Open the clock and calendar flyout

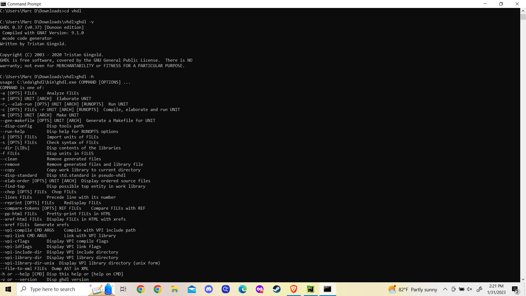(x=497, y=289)
